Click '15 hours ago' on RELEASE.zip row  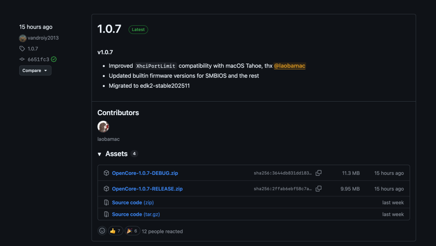click(x=389, y=189)
